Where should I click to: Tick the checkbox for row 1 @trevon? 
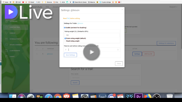coord(37,54)
